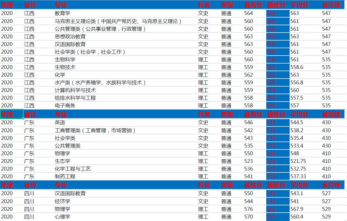Select average score 521.75
This screenshot has height=221, width=347.
point(298,161)
